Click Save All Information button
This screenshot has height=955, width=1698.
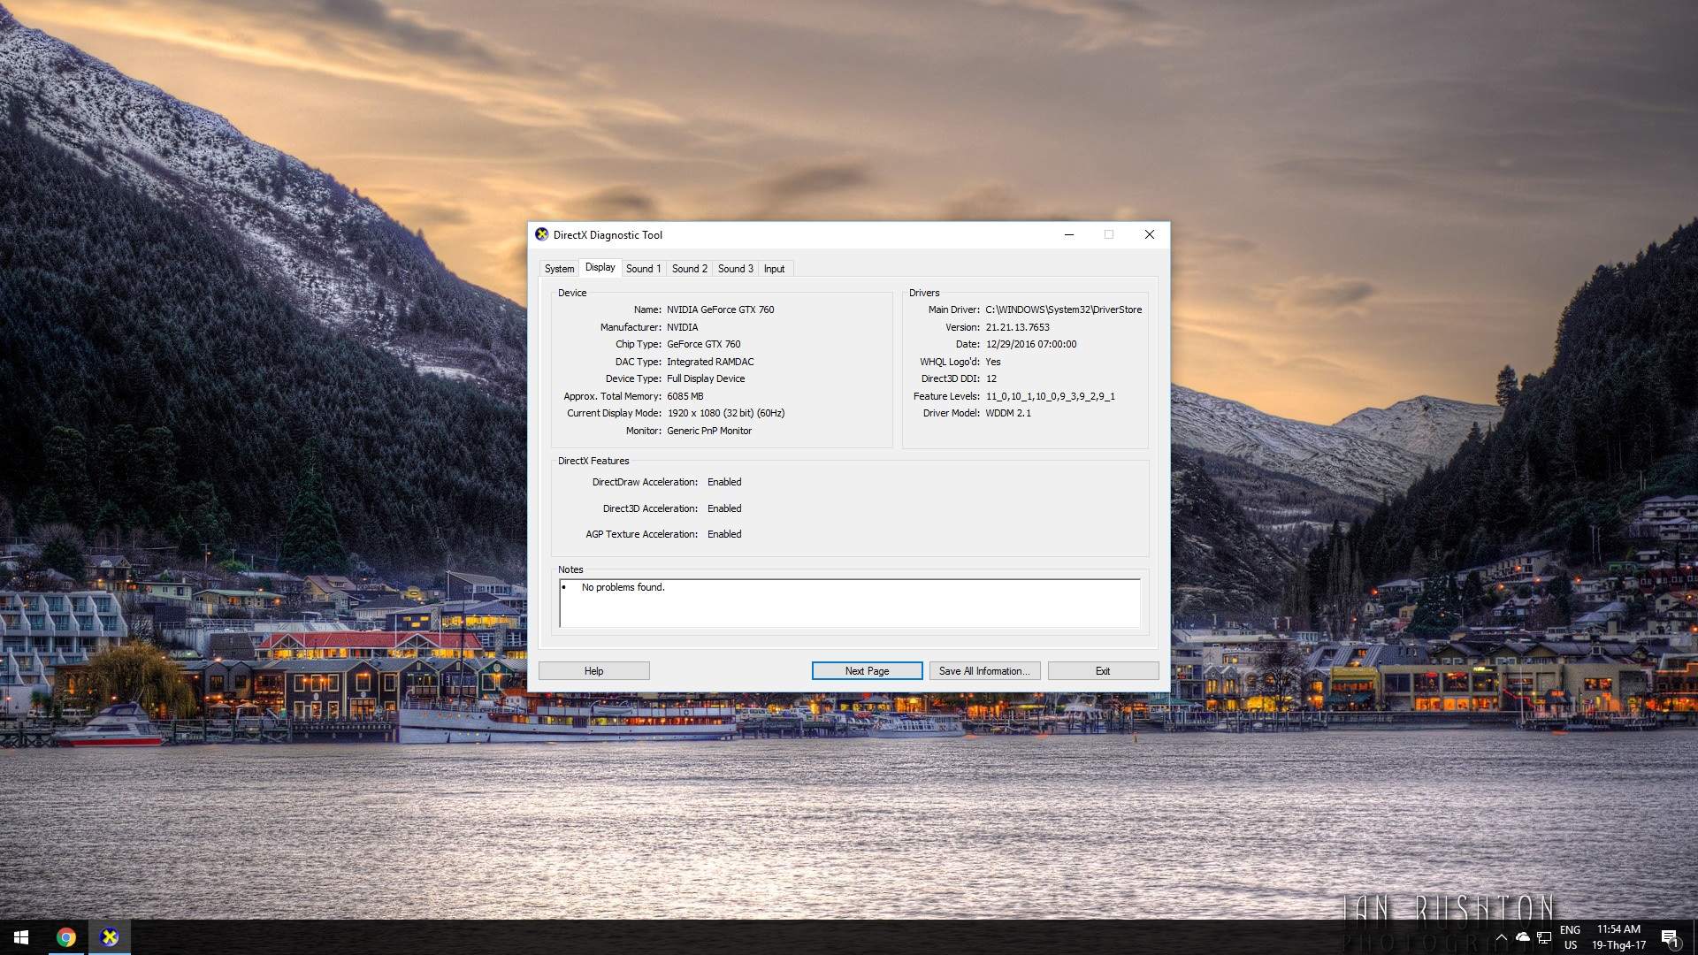coord(983,671)
